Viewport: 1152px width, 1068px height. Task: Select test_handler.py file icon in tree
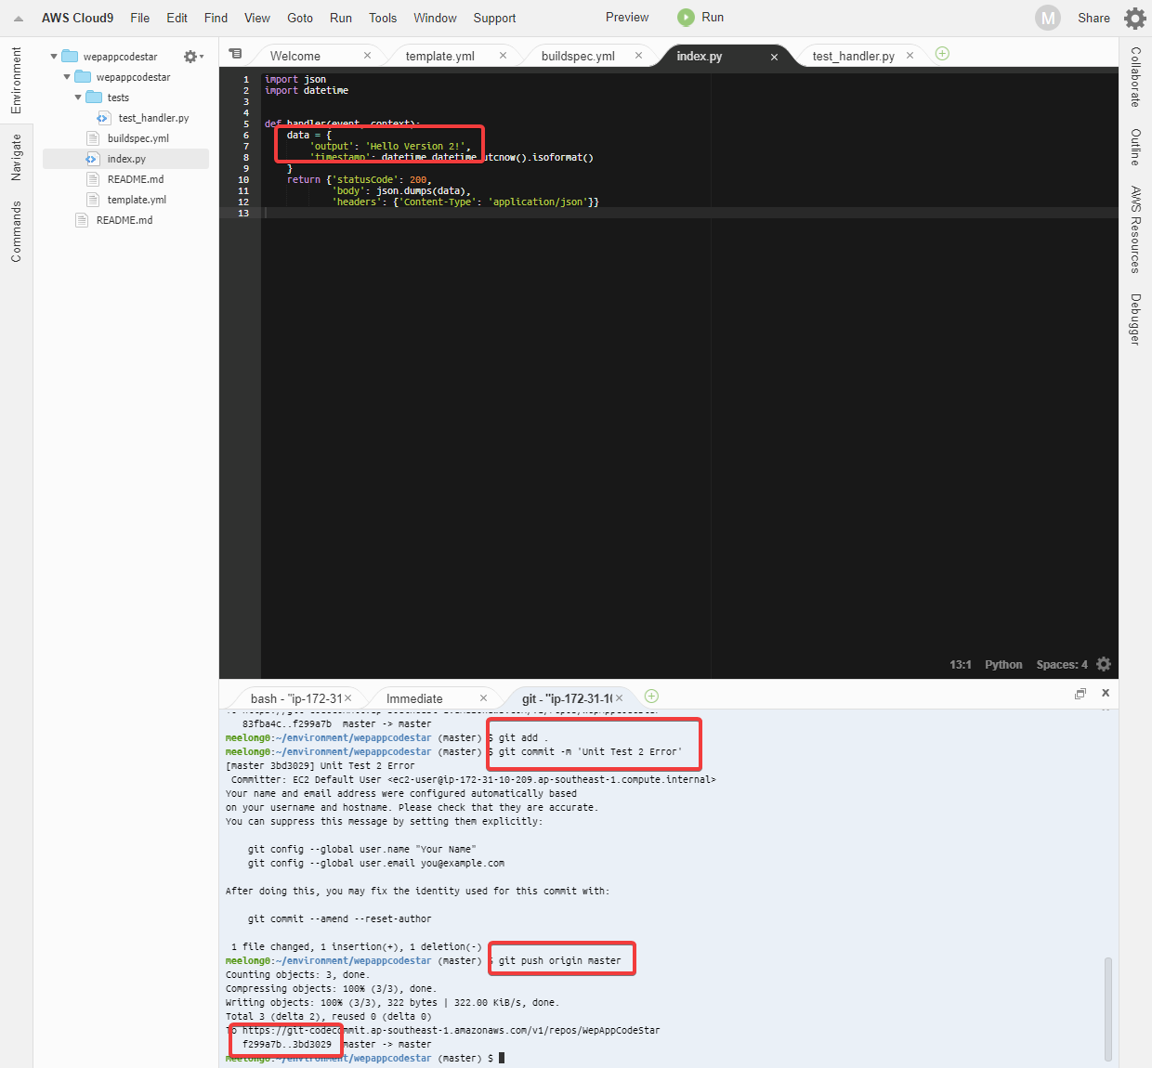[x=104, y=118]
